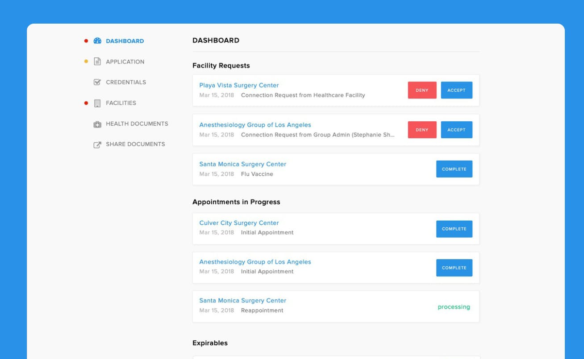Click the Application document icon
Viewport: 584px width, 359px height.
coord(97,62)
